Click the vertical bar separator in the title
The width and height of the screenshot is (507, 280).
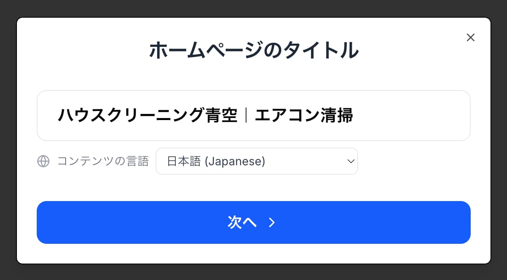[x=246, y=116]
